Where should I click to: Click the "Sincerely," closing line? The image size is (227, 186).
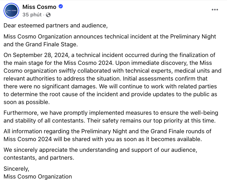[16, 169]
